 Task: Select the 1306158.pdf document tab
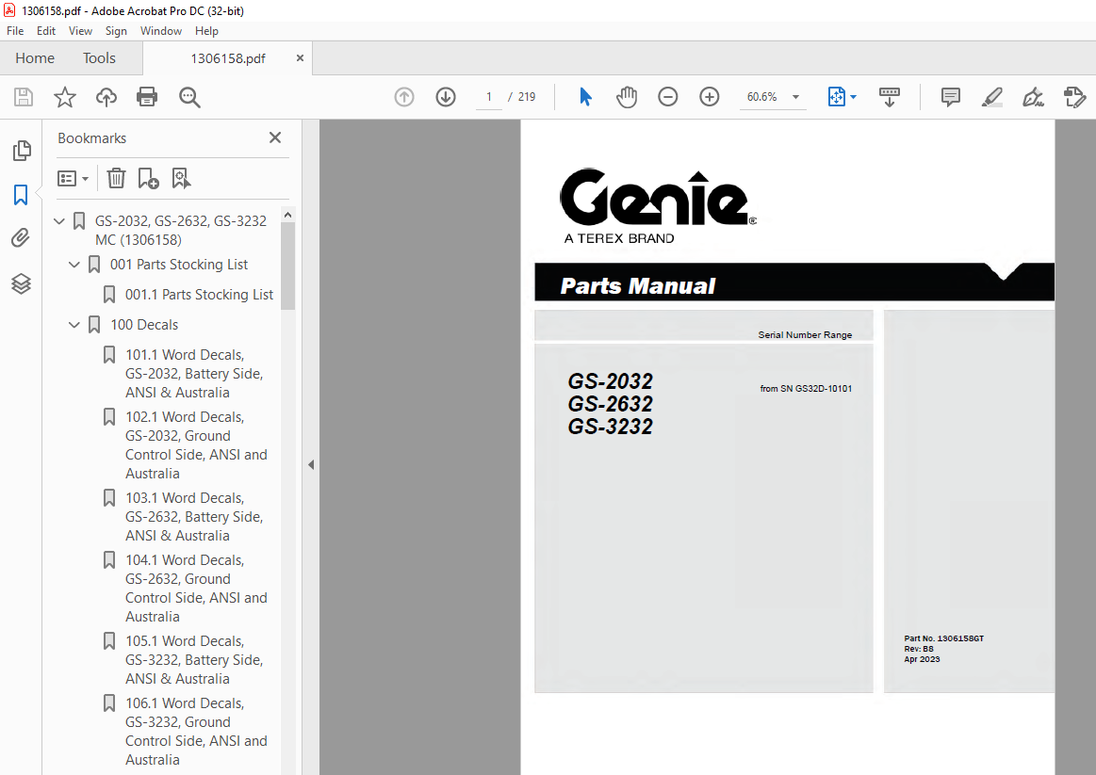pos(228,58)
